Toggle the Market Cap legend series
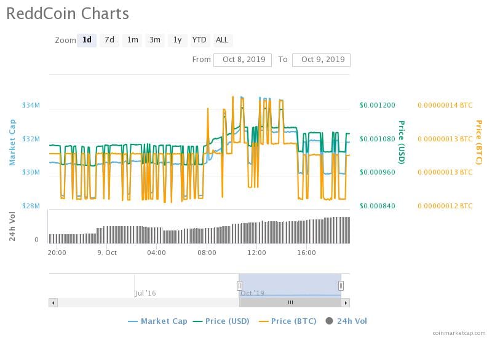This screenshot has width=492, height=338. [157, 321]
